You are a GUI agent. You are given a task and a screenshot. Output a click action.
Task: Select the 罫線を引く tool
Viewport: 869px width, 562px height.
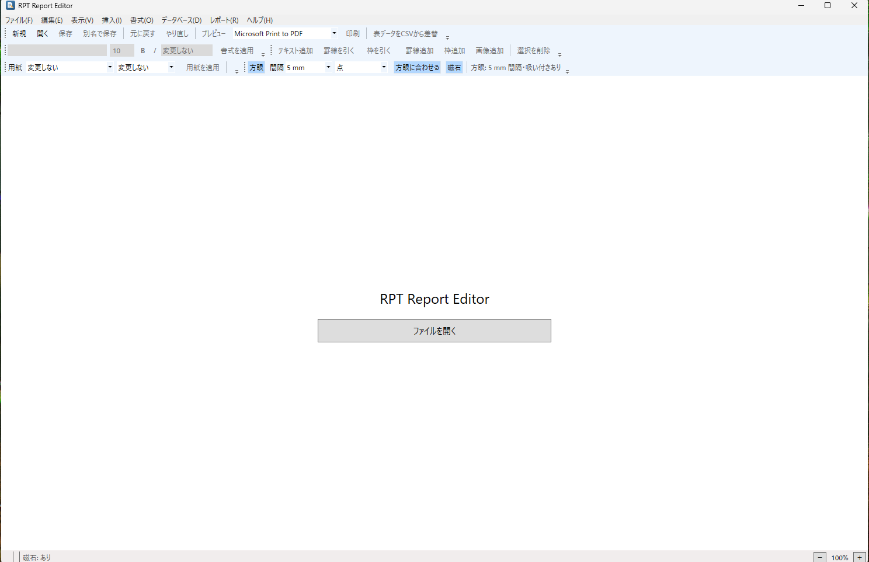[x=339, y=51]
